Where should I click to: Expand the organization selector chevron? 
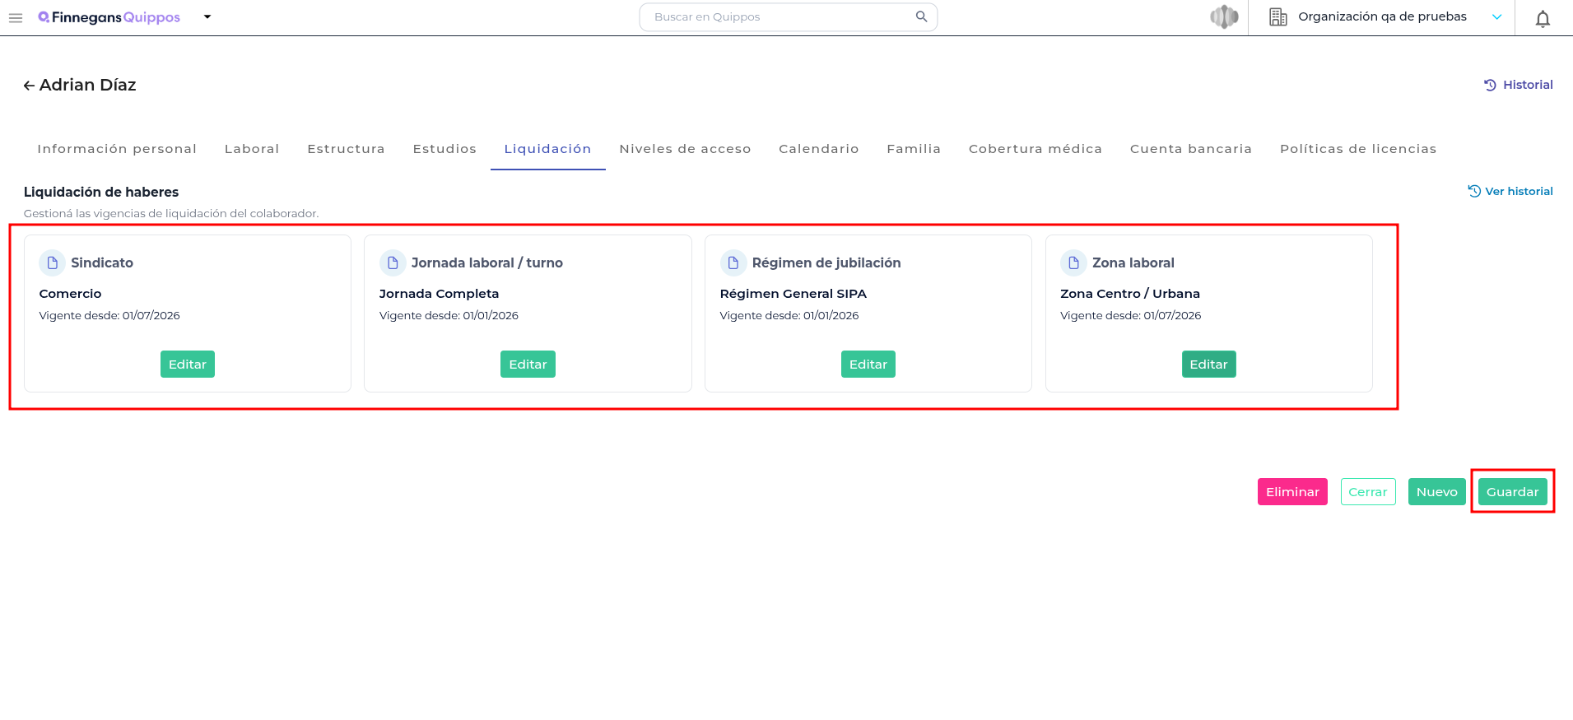(x=1496, y=17)
